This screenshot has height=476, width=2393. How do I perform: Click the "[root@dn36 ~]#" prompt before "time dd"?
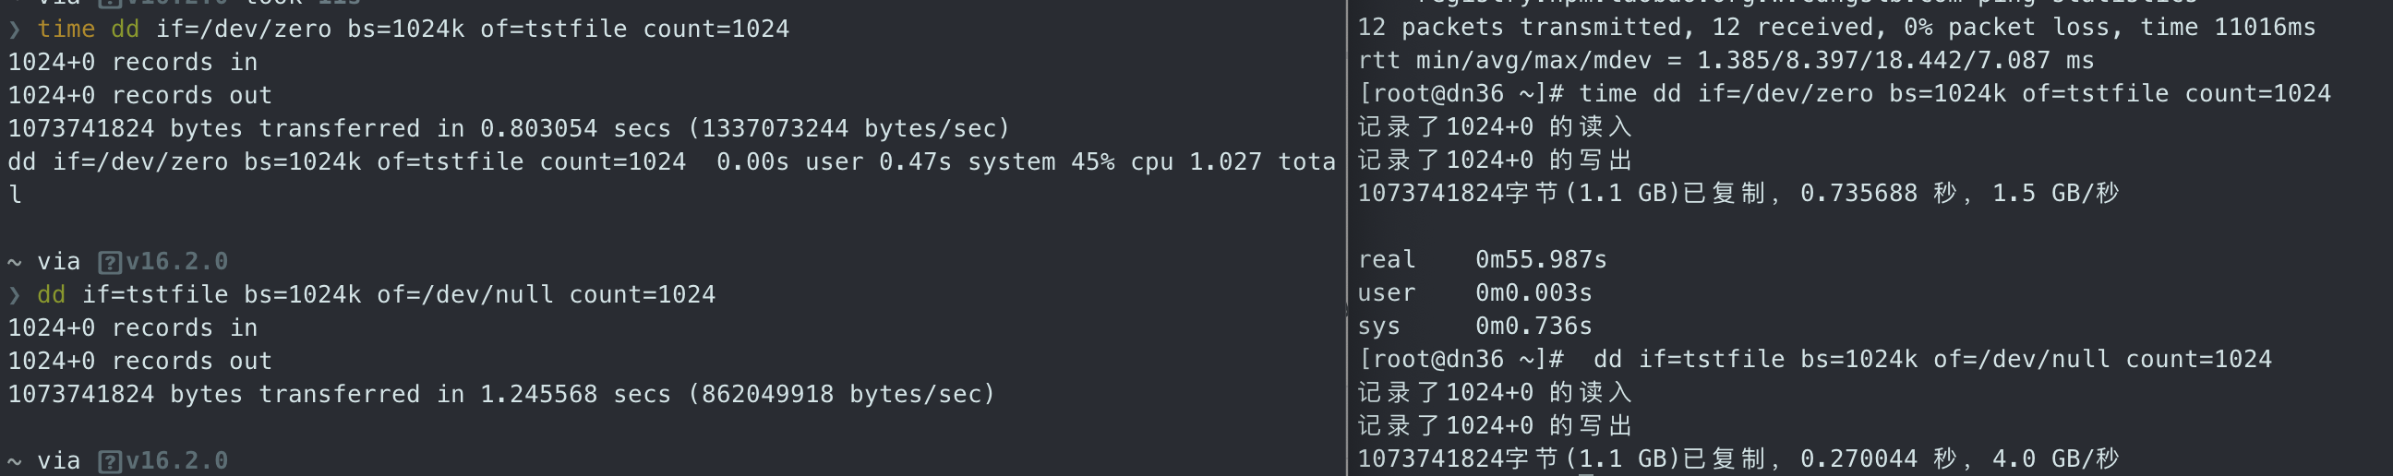tap(1461, 94)
